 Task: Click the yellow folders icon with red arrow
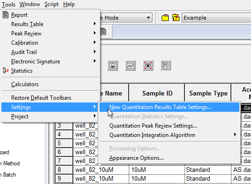(x=176, y=18)
